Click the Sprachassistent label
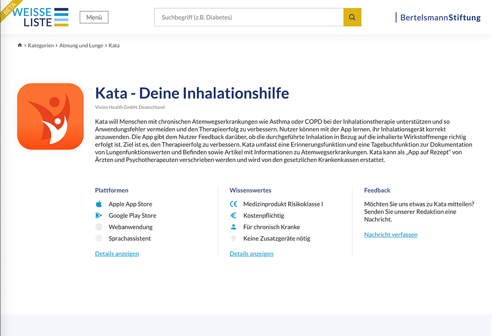The width and height of the screenshot is (492, 336). (x=130, y=238)
